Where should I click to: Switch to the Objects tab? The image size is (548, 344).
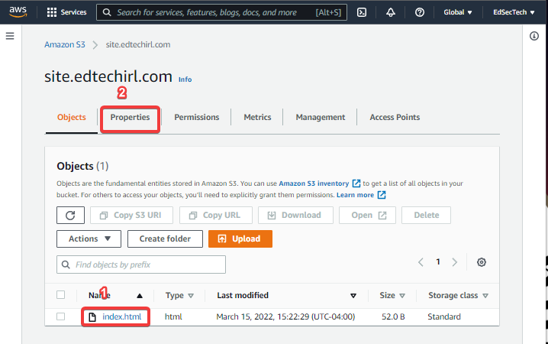[71, 117]
